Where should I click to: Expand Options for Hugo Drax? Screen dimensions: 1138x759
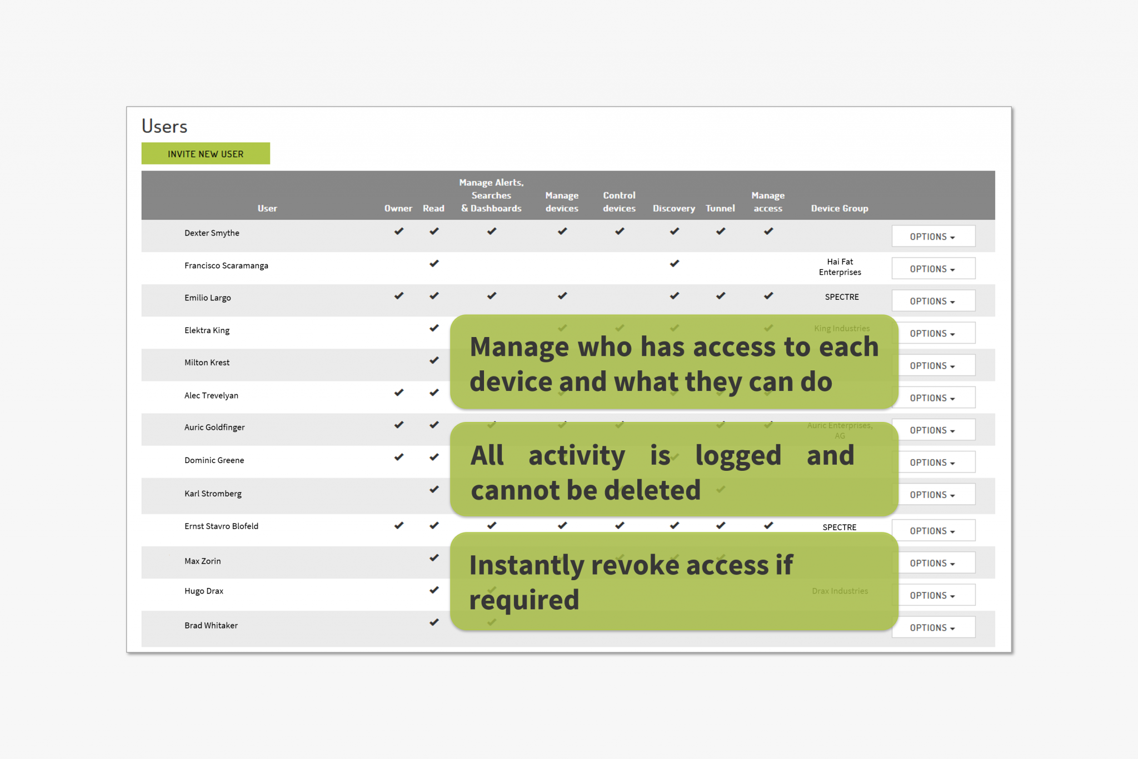(x=933, y=595)
